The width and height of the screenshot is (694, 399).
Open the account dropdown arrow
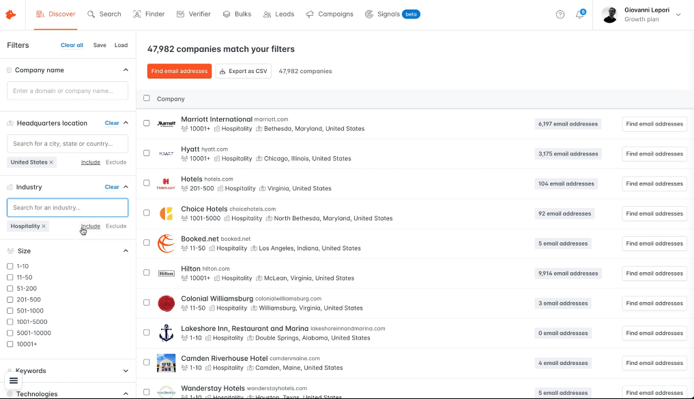pos(678,14)
